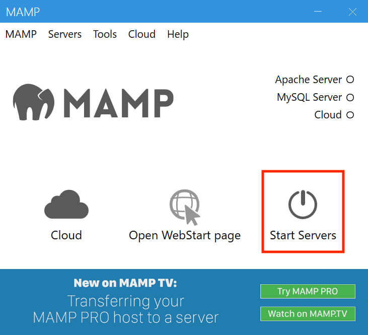Click the Start Servers label

303,235
